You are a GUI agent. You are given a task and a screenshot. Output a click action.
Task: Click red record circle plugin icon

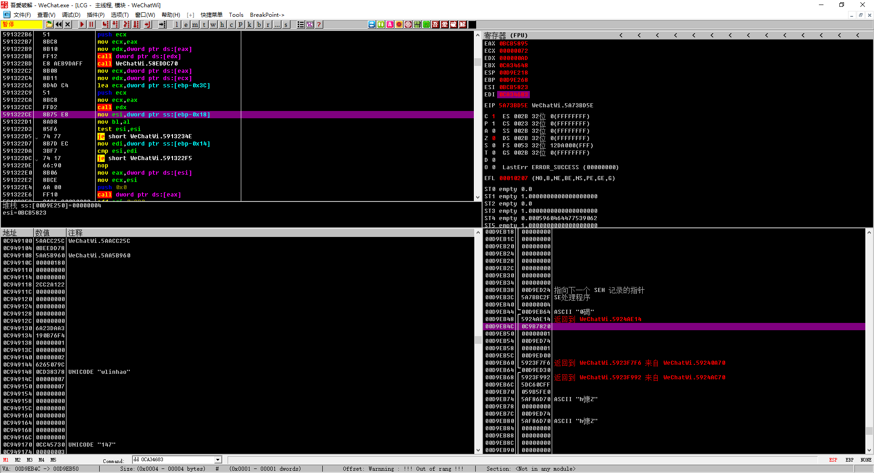[x=399, y=25]
